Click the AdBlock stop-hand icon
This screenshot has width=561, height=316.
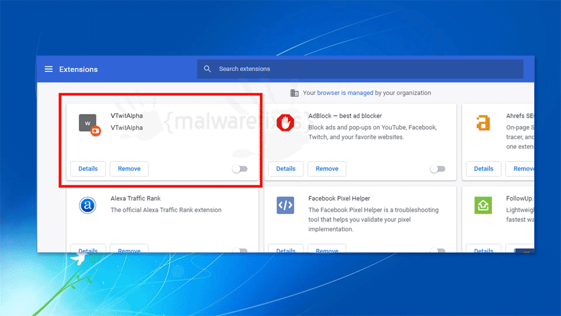pos(285,123)
